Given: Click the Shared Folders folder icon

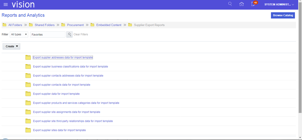Looking at the screenshot, I should pyautogui.click(x=31, y=25).
